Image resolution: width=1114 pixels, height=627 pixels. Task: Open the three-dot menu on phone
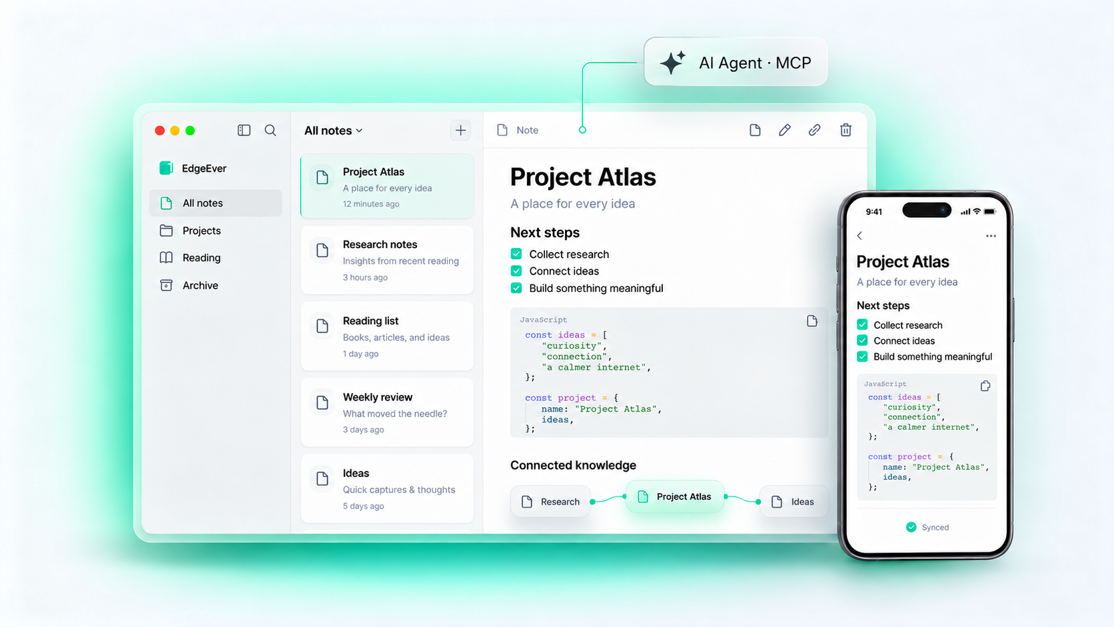991,236
